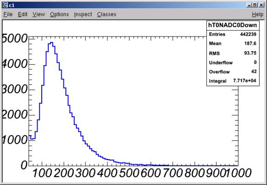Screen dimensions: 267x185
Task: Open the Classes menu
Action: tap(107, 14)
